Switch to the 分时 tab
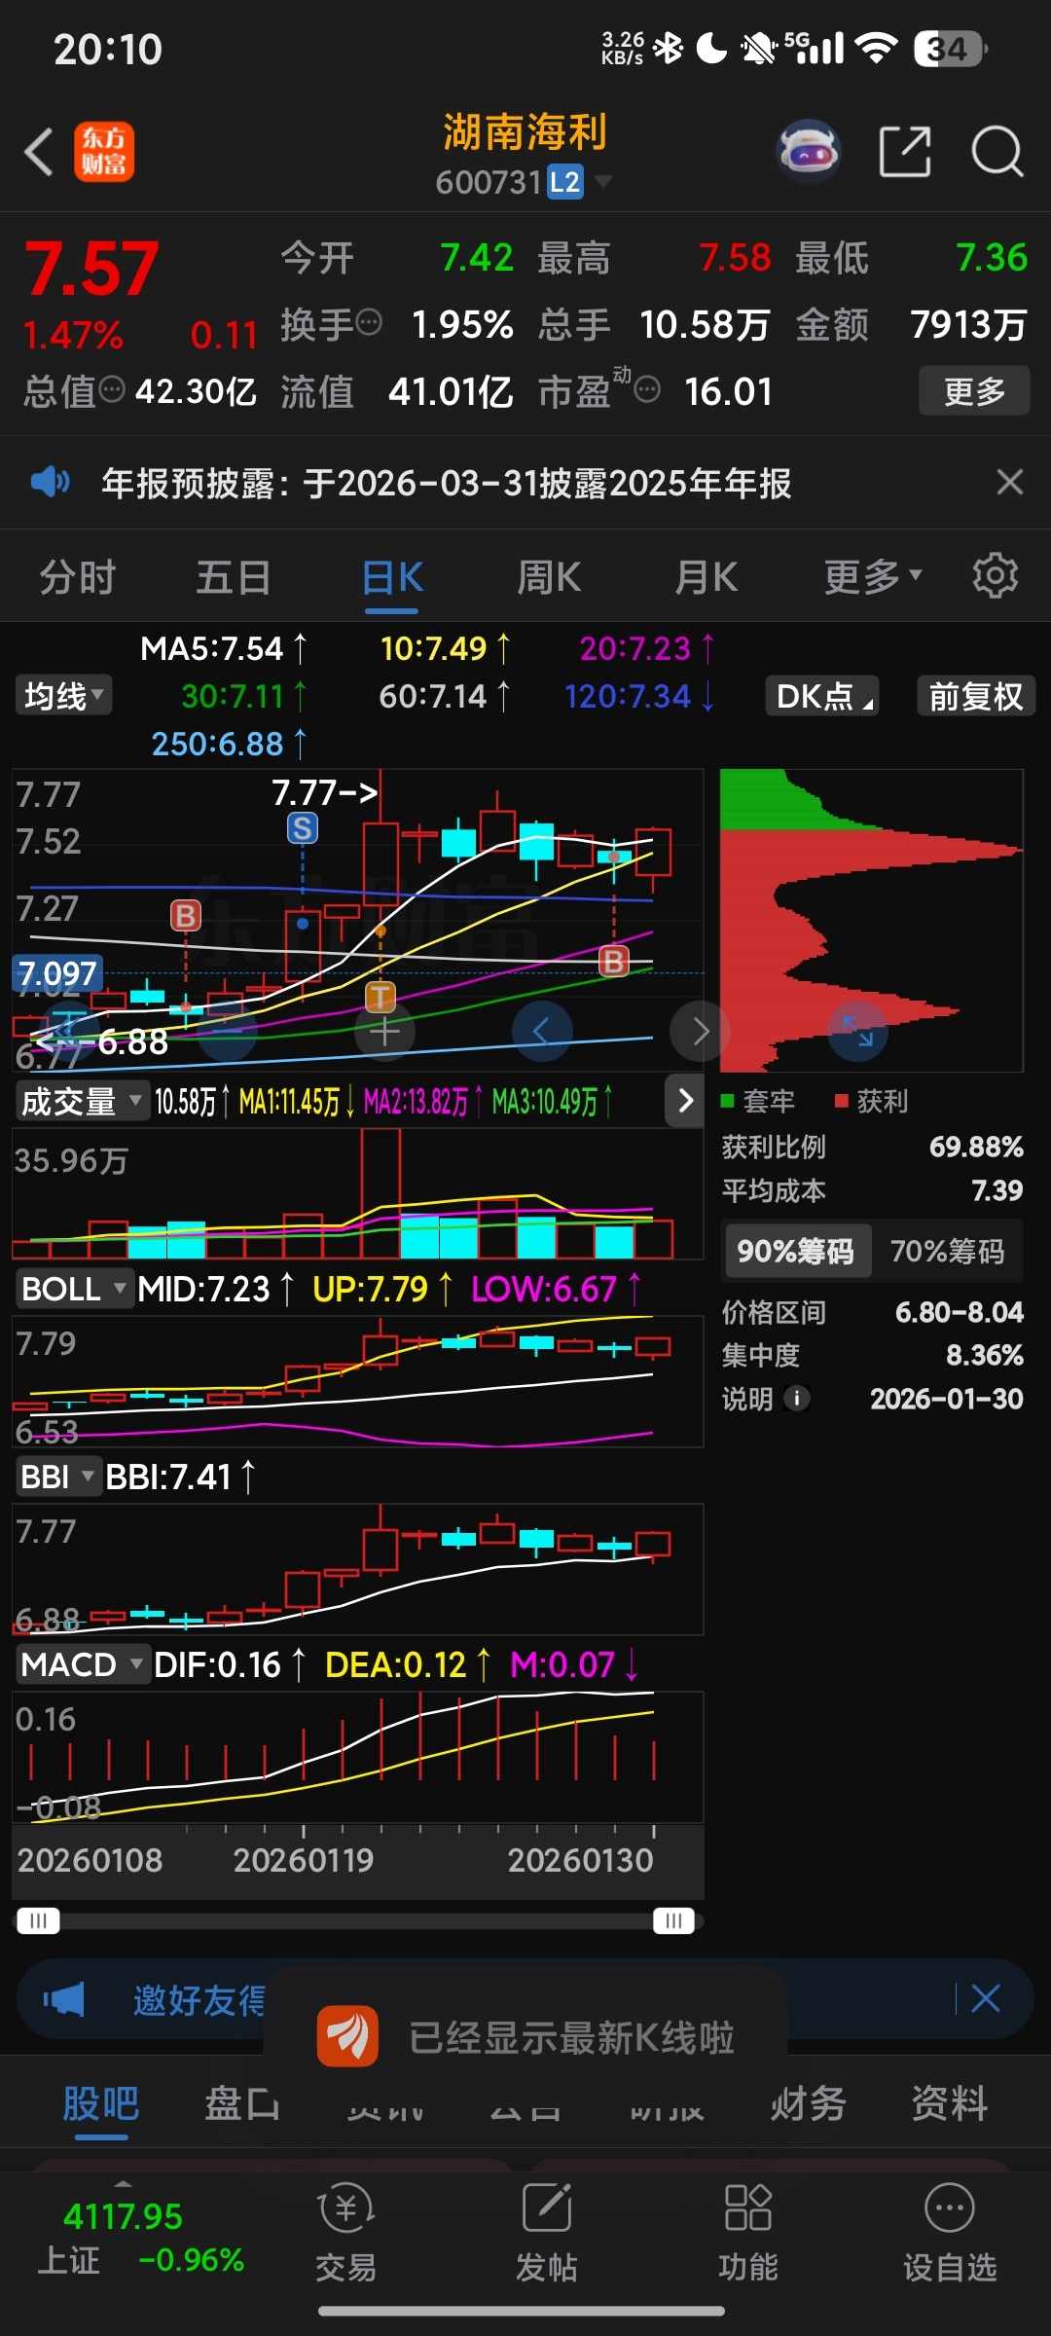This screenshot has width=1051, height=2336. tap(78, 577)
